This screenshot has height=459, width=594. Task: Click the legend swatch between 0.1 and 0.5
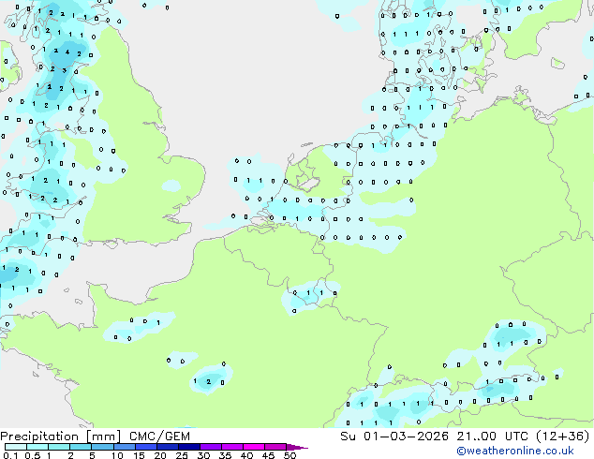[16, 447]
